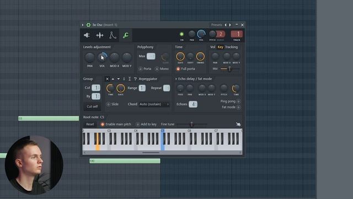This screenshot has width=353, height=199.
Task: Open the envelope/instrument settings tab
Action: pos(113,35)
